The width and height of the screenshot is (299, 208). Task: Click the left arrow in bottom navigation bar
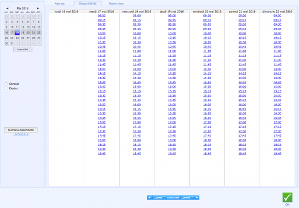149,198
